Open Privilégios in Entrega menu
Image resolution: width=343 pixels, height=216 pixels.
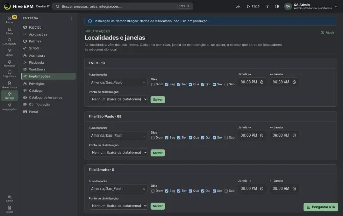point(48,84)
